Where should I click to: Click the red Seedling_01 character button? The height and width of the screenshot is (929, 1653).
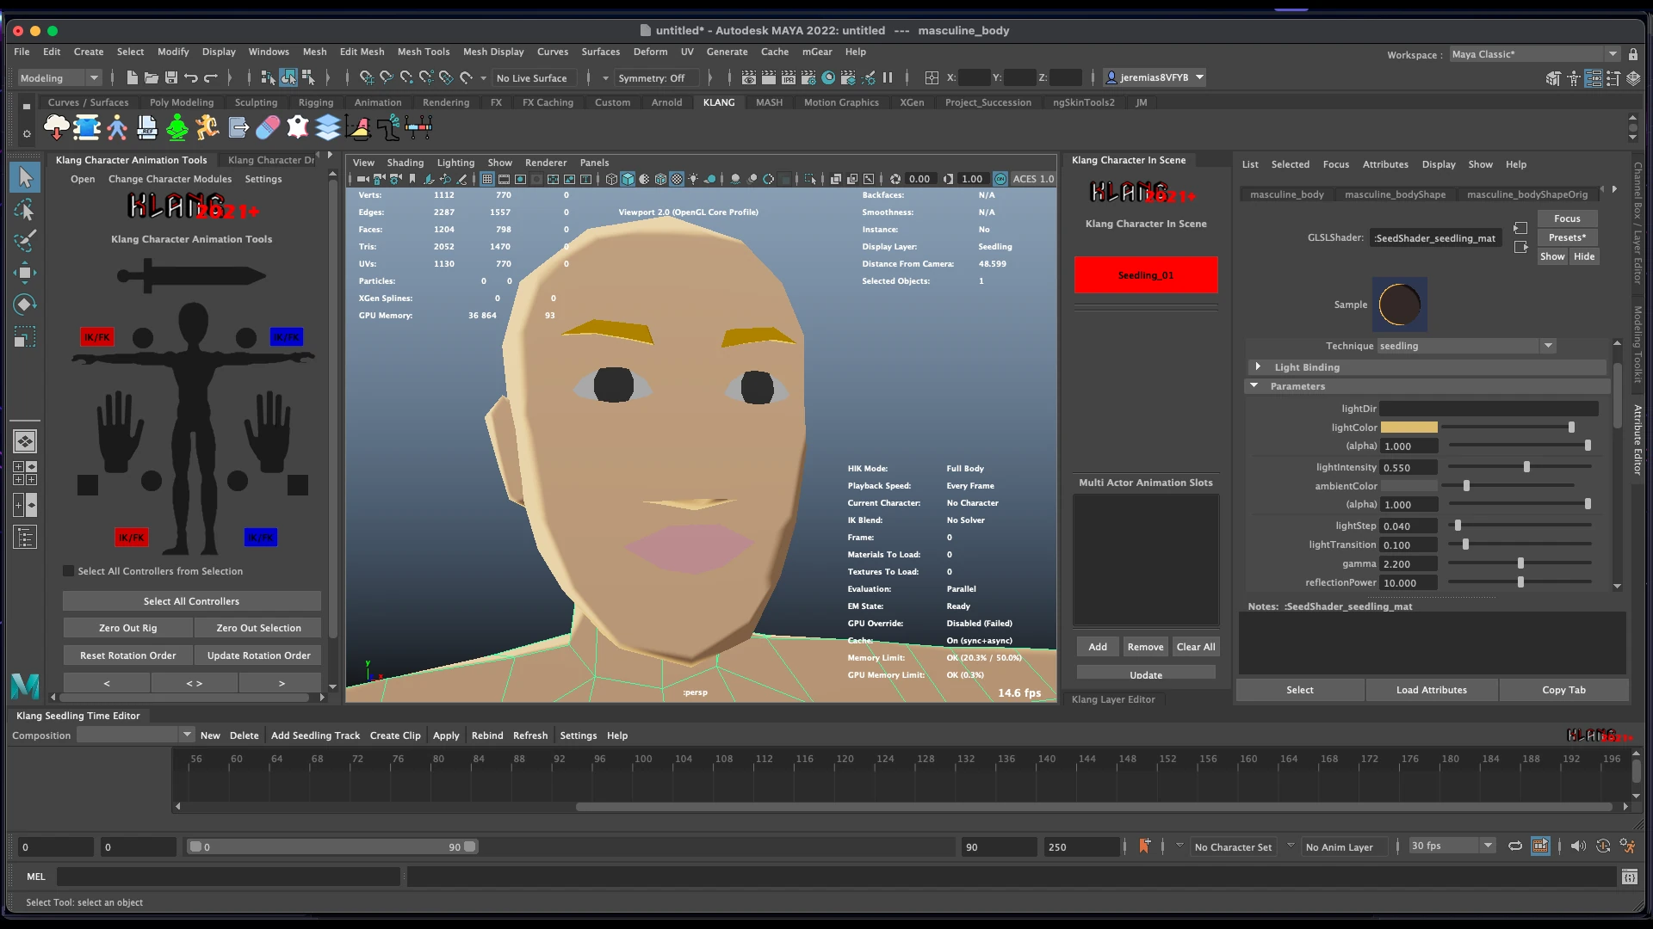pos(1146,275)
